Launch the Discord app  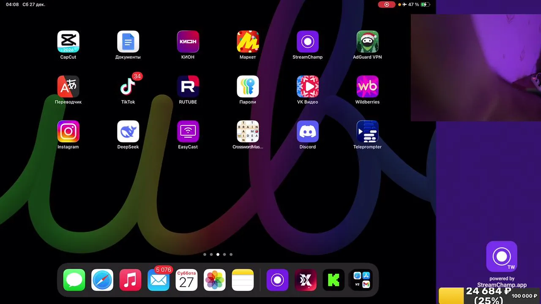point(308,131)
